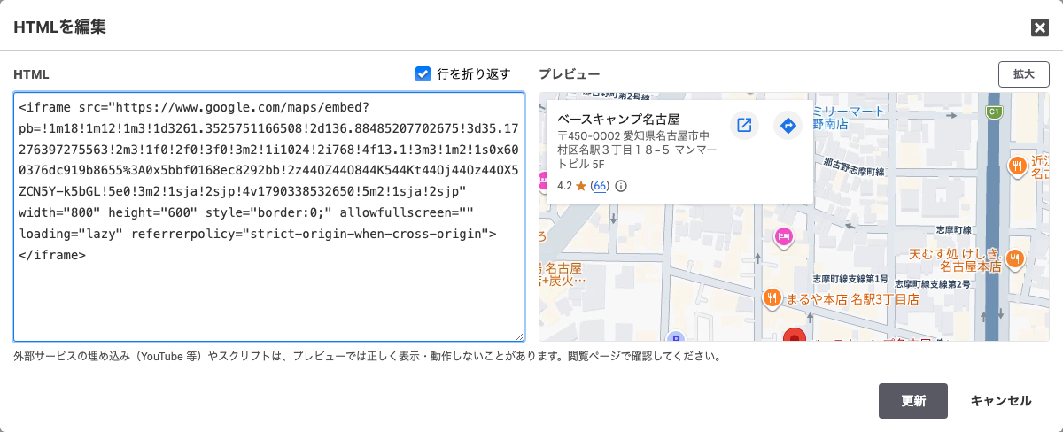Click the 名古屋本店 map label
Screen dimensions: 1063x432
(x=971, y=266)
